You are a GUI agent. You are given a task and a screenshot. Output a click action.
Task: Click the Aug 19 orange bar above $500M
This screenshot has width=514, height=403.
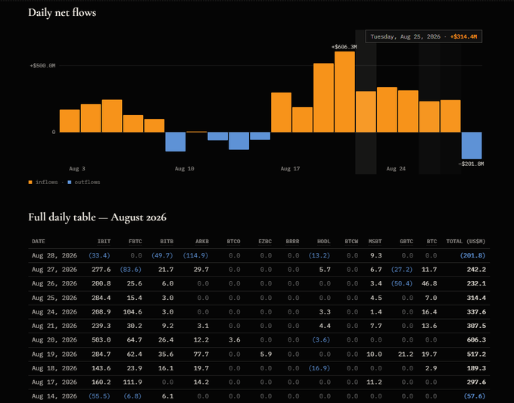(x=323, y=98)
